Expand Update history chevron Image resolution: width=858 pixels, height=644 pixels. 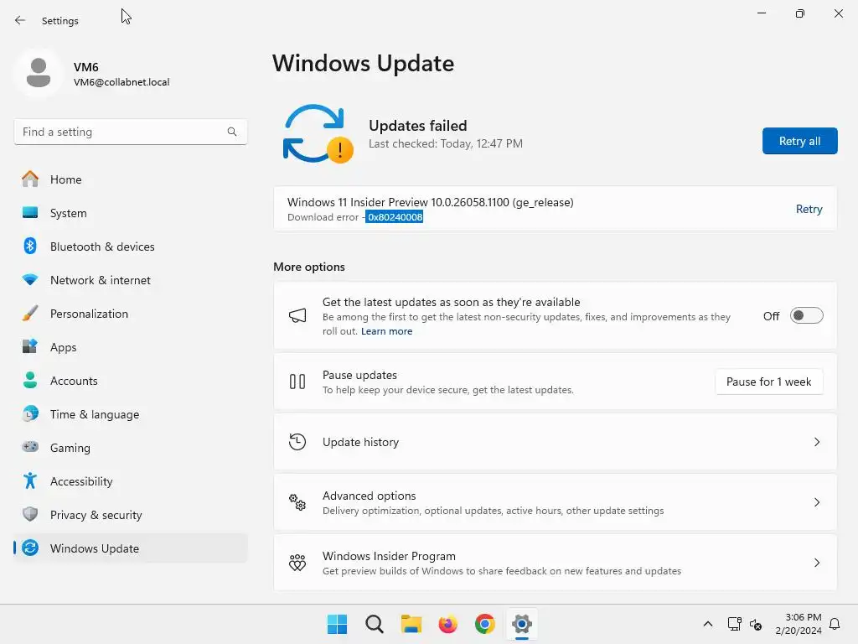(816, 442)
